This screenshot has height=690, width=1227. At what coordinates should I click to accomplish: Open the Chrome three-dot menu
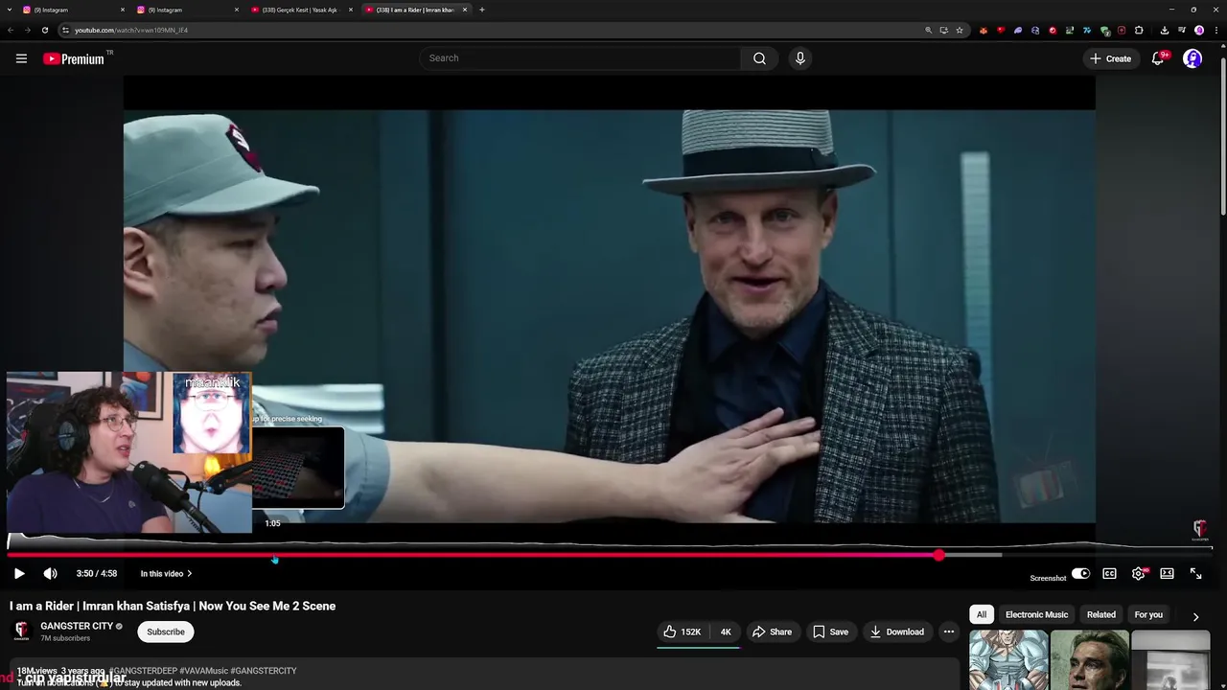pyautogui.click(x=1215, y=30)
